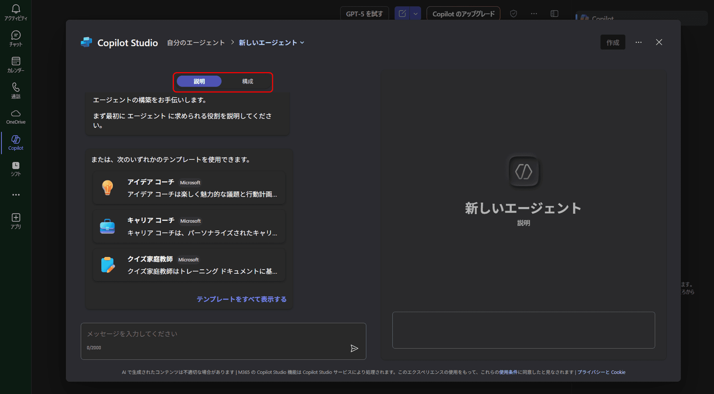
Task: Start a new chat with the compose icon
Action: [x=402, y=13]
